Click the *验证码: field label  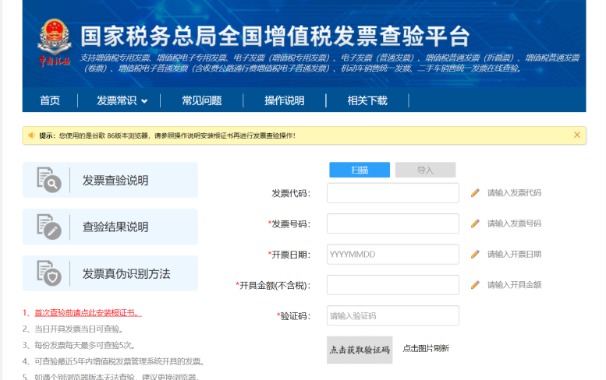294,316
